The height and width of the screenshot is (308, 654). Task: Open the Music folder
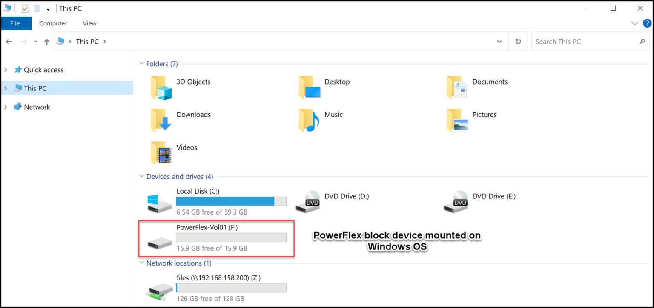333,115
